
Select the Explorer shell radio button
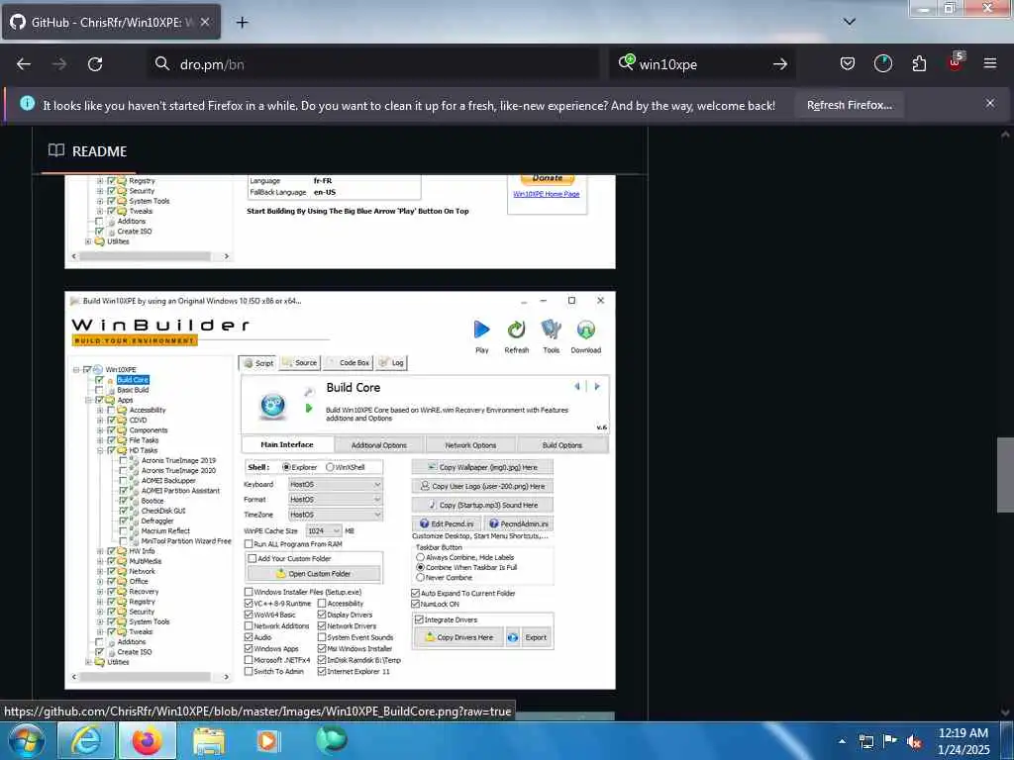pos(286,467)
